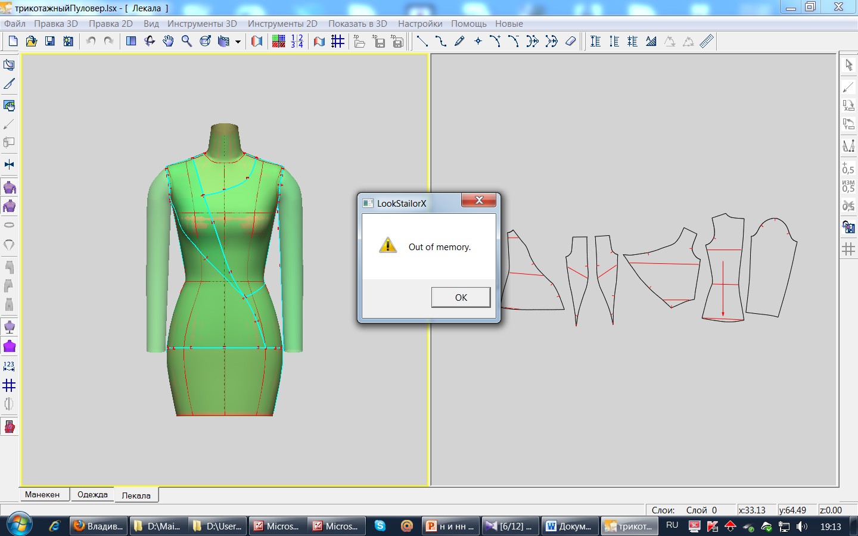Click the save file toolbar icon

click(x=50, y=41)
